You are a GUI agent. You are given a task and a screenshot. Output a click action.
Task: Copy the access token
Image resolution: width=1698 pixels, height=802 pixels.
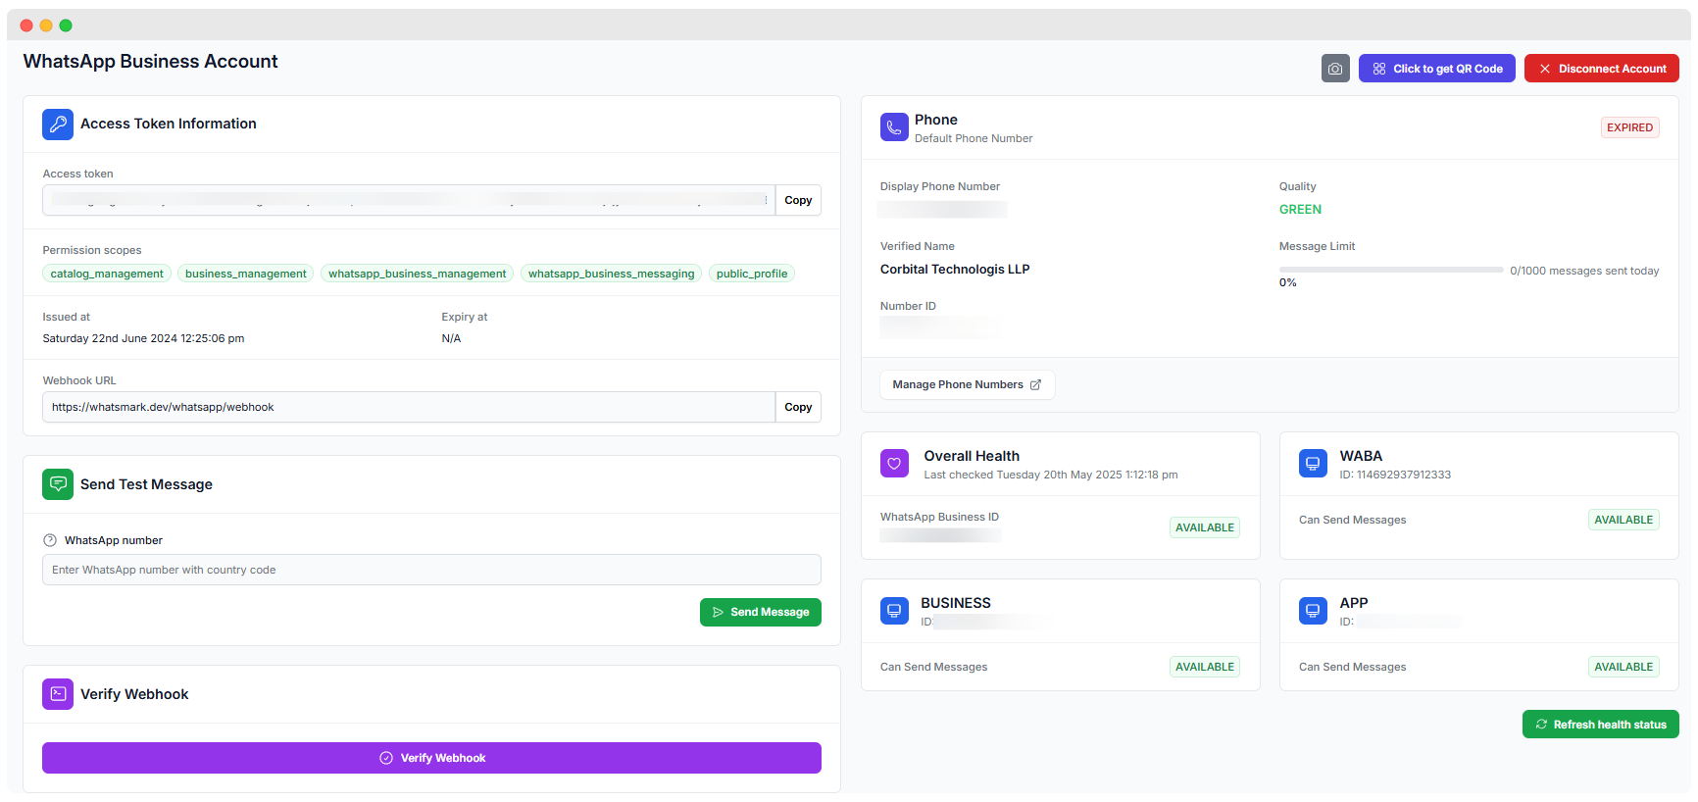coord(798,200)
